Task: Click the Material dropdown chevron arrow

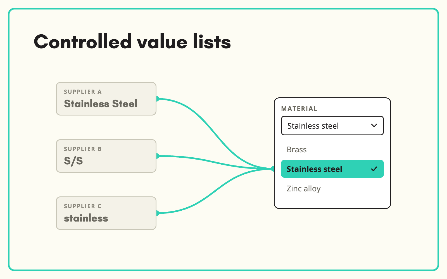Action: coord(374,126)
